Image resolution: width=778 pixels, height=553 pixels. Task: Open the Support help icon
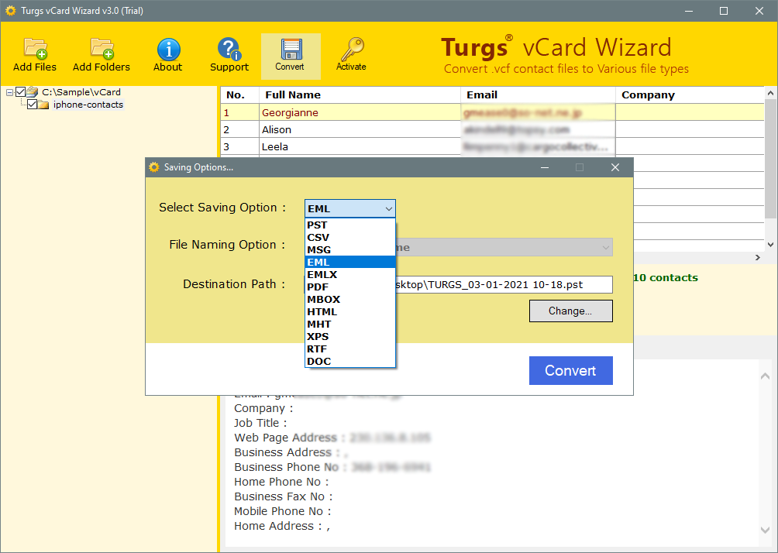(x=229, y=49)
